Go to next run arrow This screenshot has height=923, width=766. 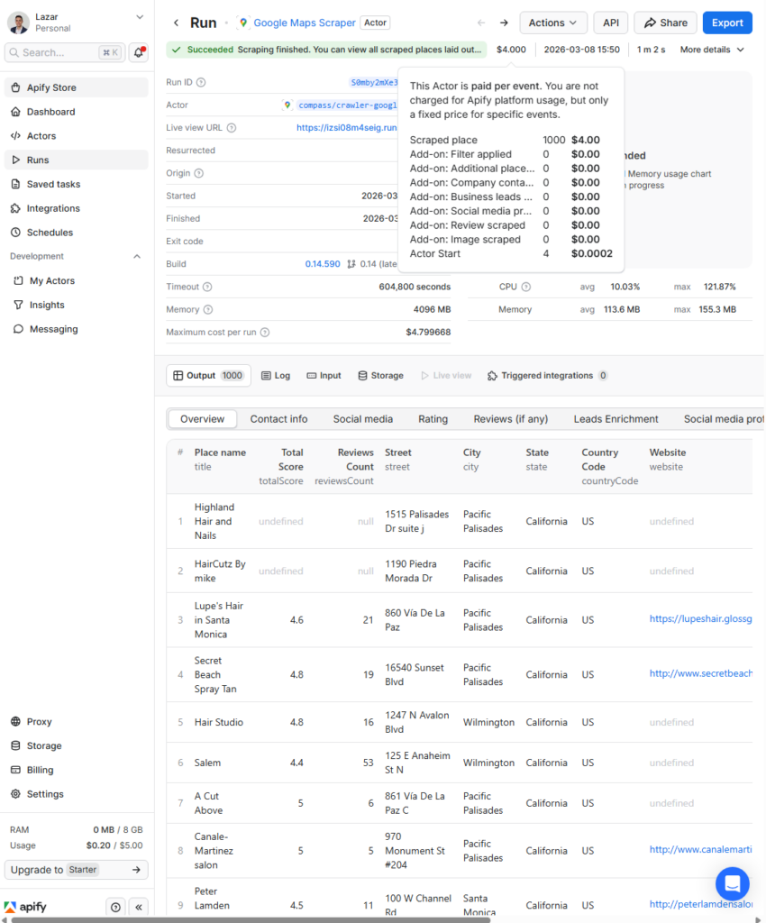(504, 23)
